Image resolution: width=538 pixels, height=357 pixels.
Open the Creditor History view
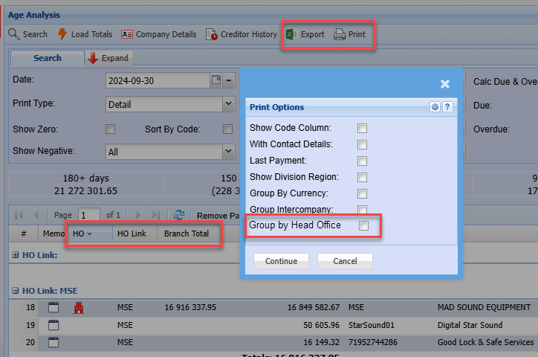tap(213, 34)
